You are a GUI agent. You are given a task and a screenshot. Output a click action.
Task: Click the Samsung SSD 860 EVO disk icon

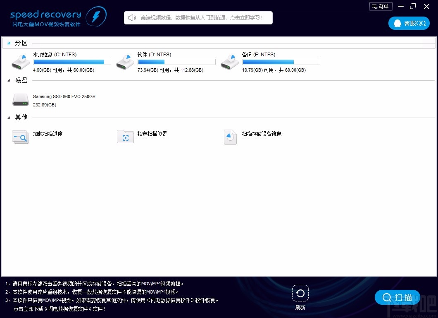[20, 99]
